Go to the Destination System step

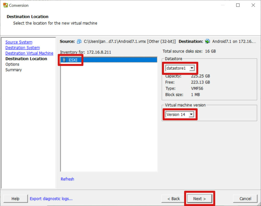22,48
